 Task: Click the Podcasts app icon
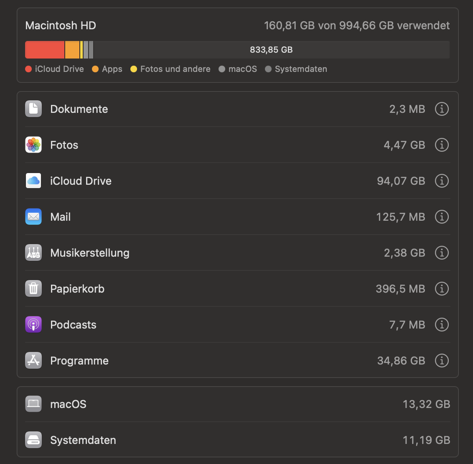click(33, 325)
